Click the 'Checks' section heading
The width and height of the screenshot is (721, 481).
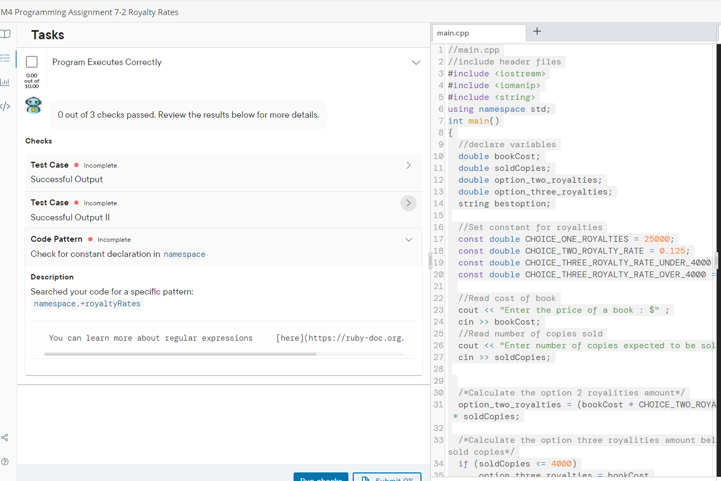click(39, 141)
